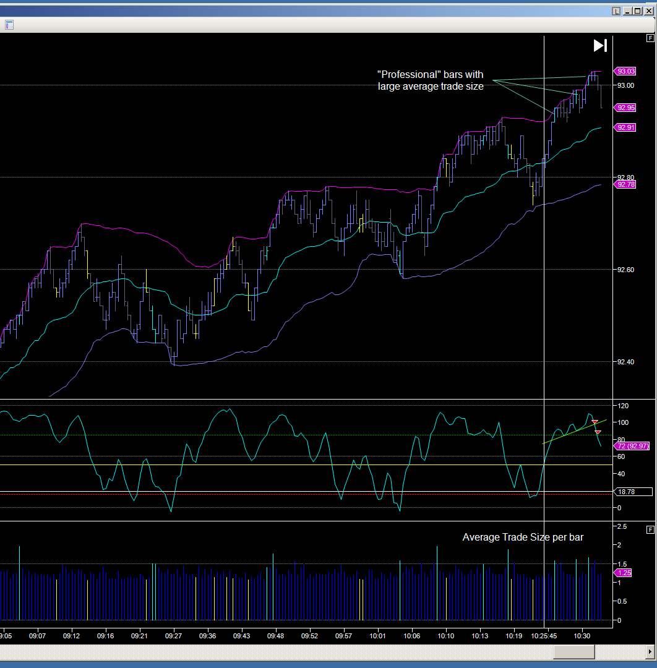Click the 10:01 time axis label
Image resolution: width=657 pixels, height=668 pixels.
pos(377,636)
